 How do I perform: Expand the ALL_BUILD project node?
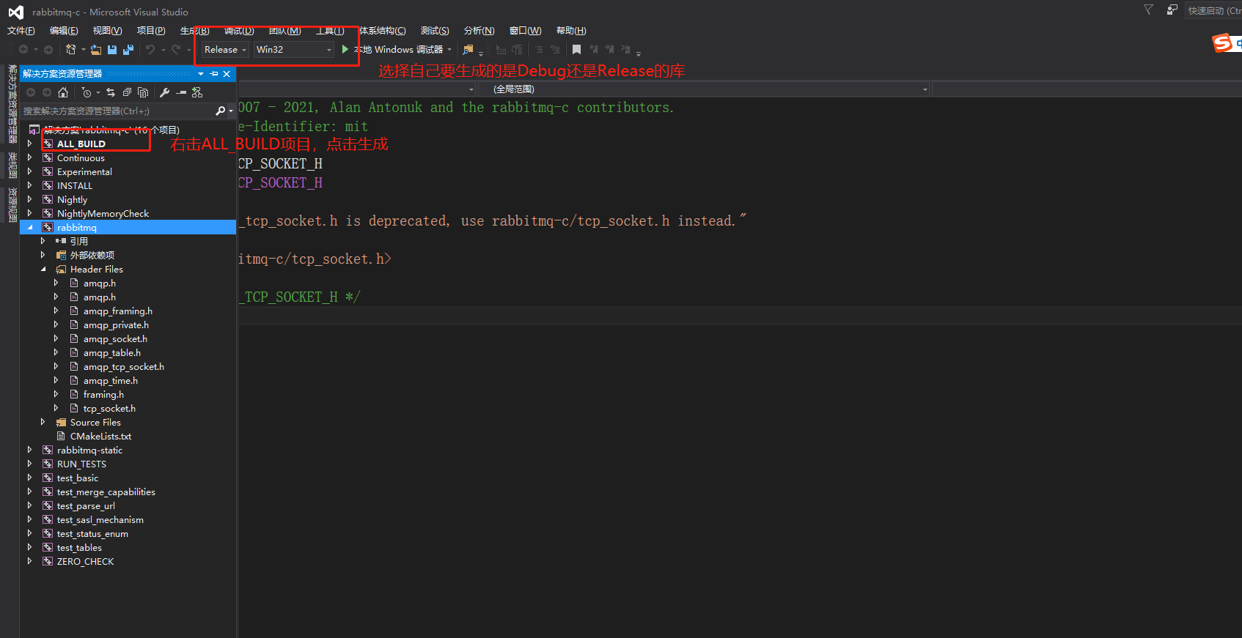29,144
